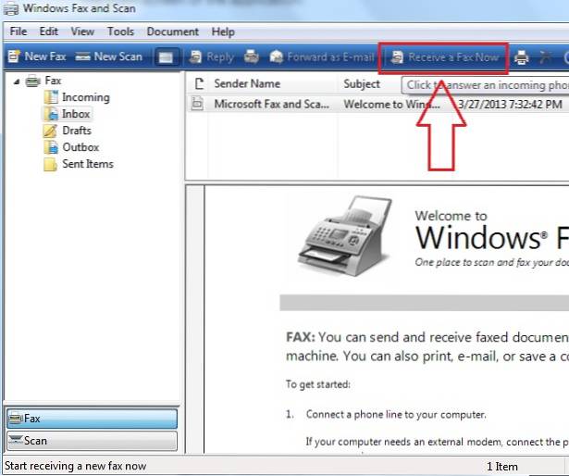Click the Outbox folder icon
The image size is (569, 476).
(x=51, y=147)
